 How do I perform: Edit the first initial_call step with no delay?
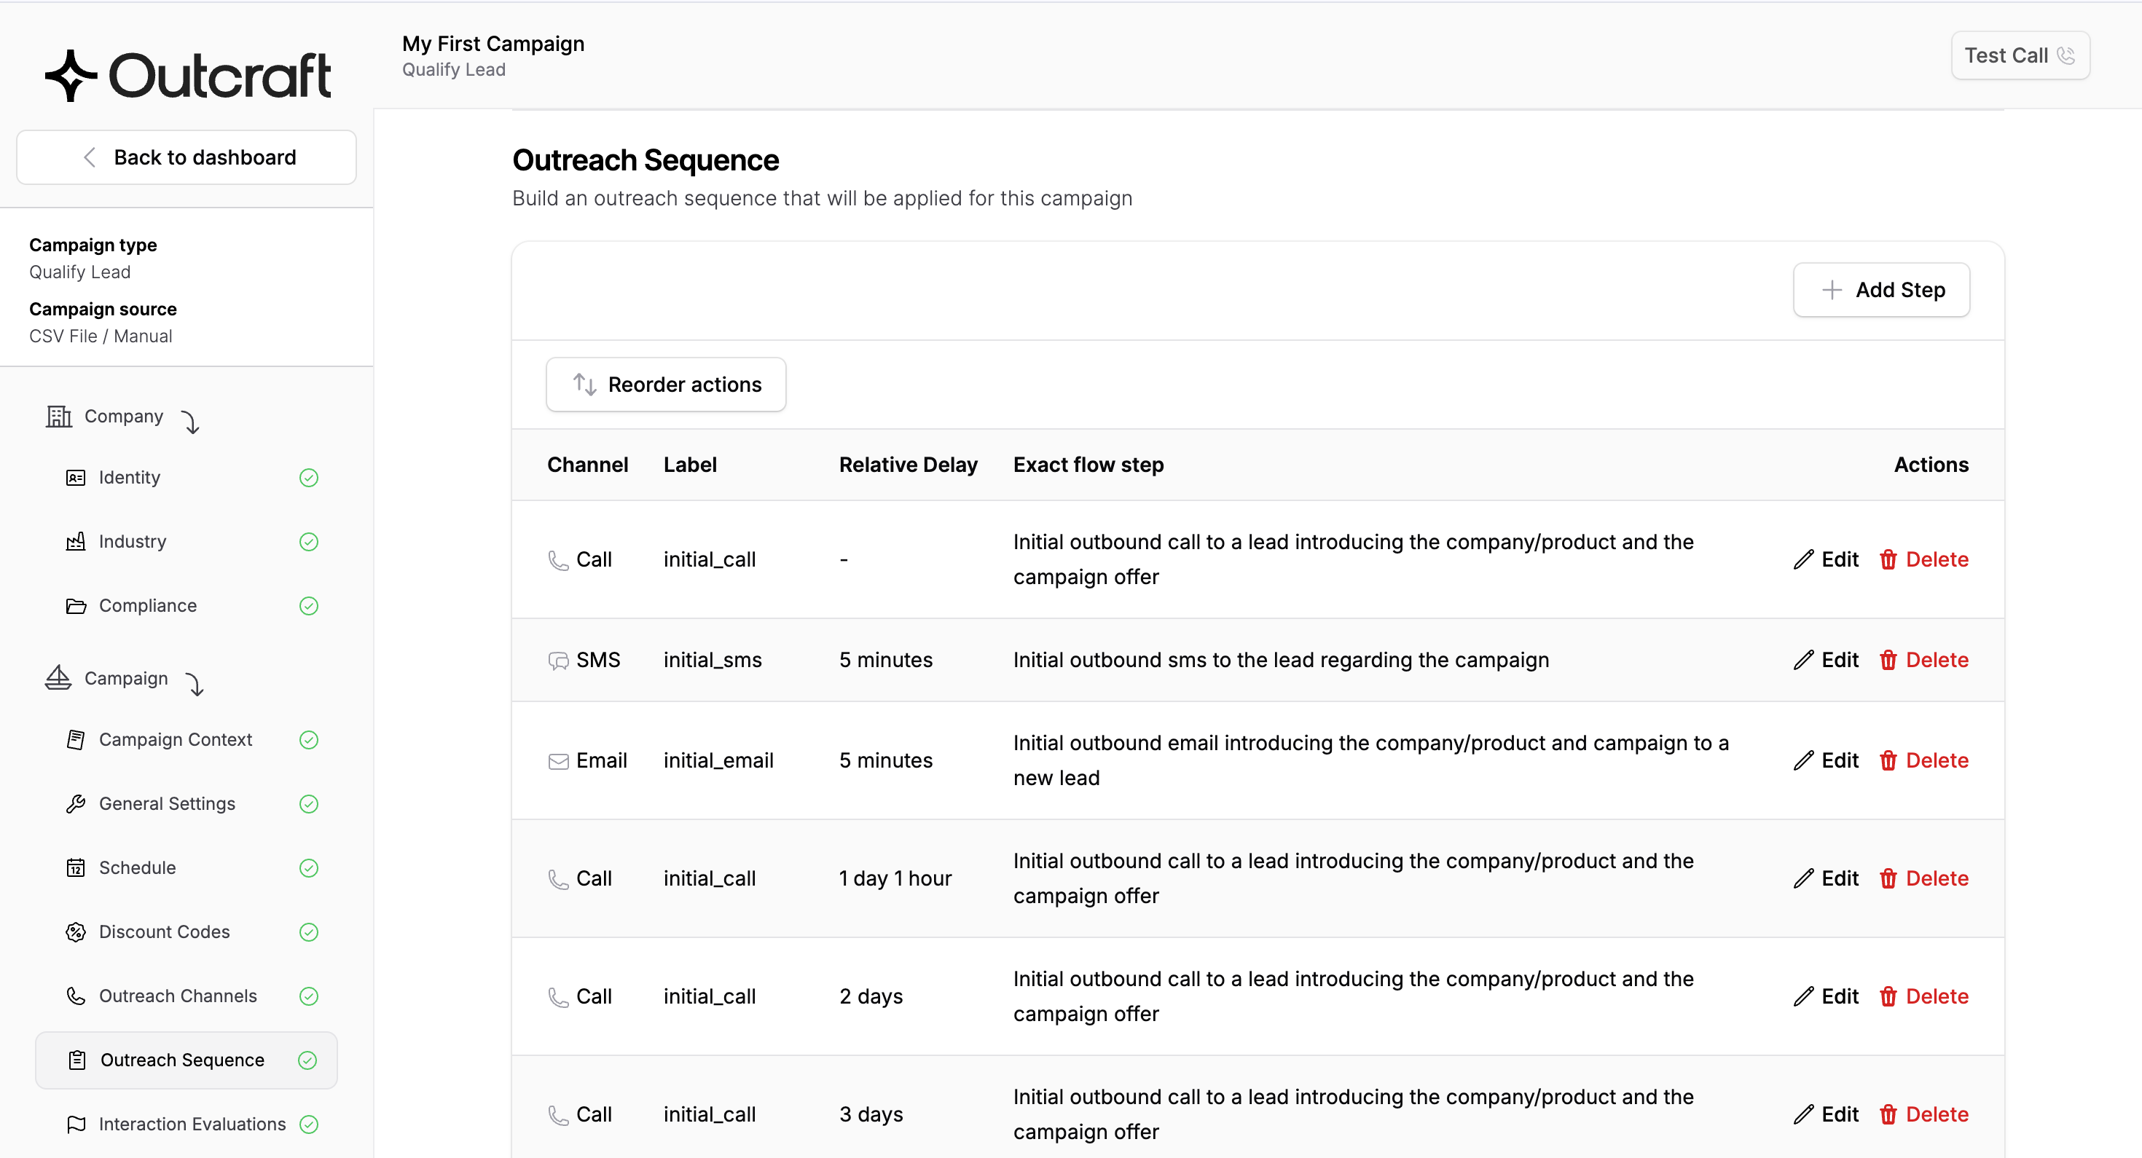click(x=1826, y=559)
